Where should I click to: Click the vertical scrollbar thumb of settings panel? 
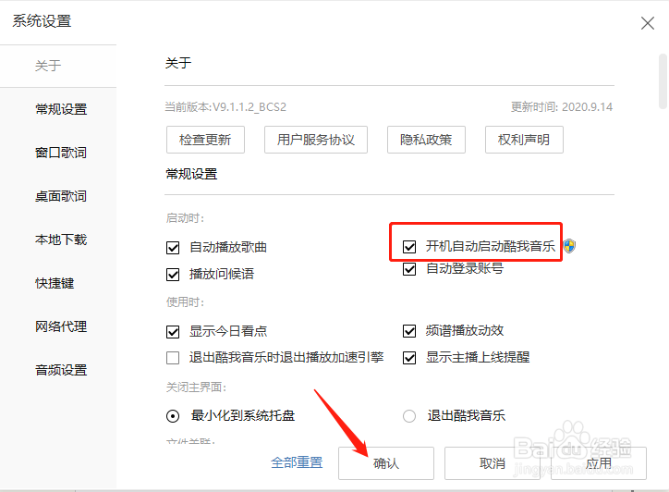(663, 81)
